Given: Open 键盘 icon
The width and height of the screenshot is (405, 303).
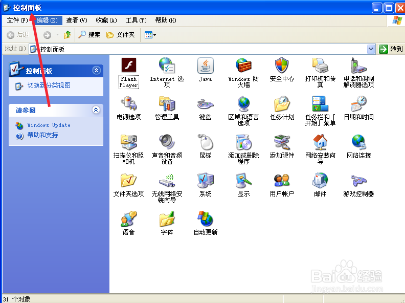Looking at the screenshot, I should (x=206, y=104).
